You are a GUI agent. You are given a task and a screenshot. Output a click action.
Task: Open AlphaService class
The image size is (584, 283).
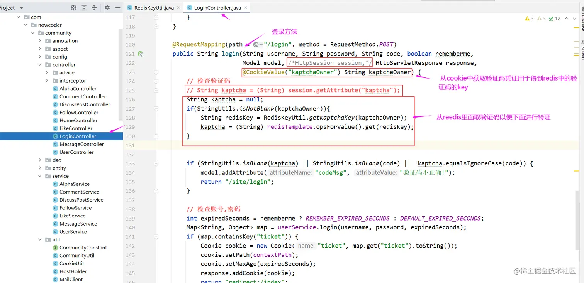74,184
